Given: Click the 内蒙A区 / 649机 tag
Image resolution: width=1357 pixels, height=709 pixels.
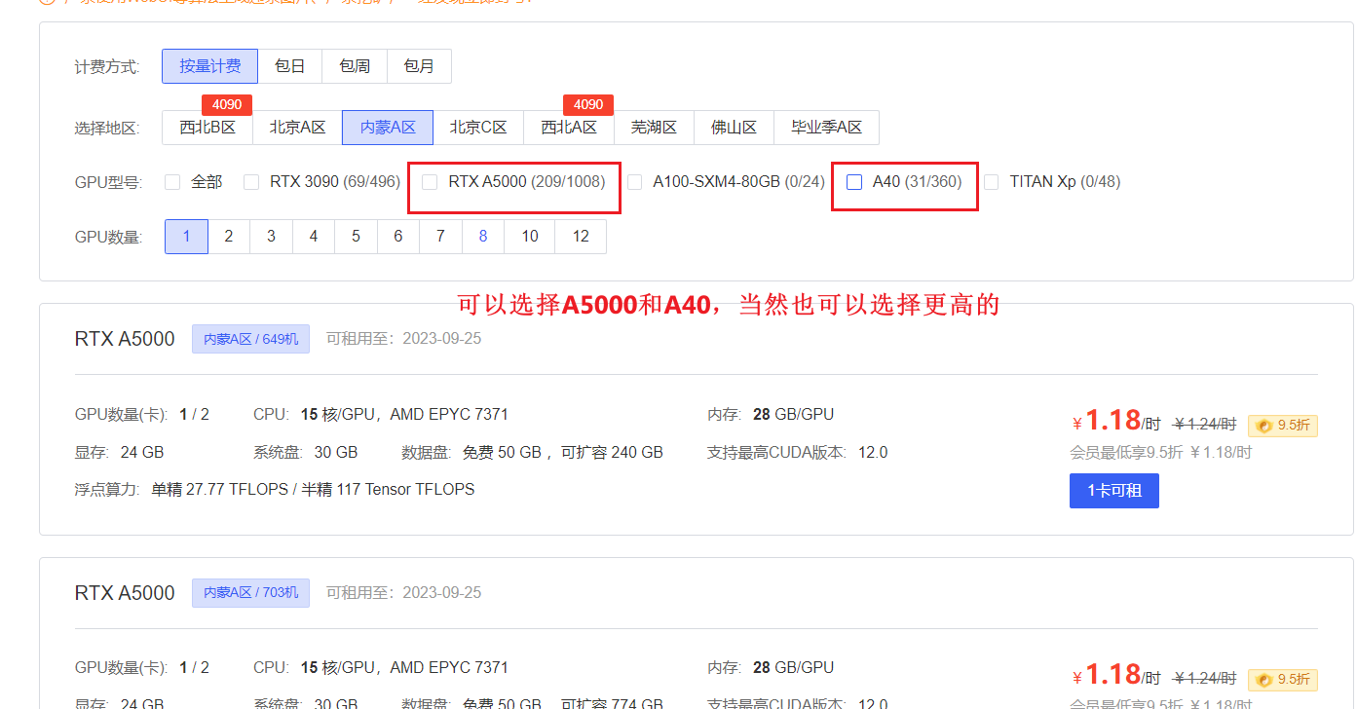Looking at the screenshot, I should [x=250, y=339].
